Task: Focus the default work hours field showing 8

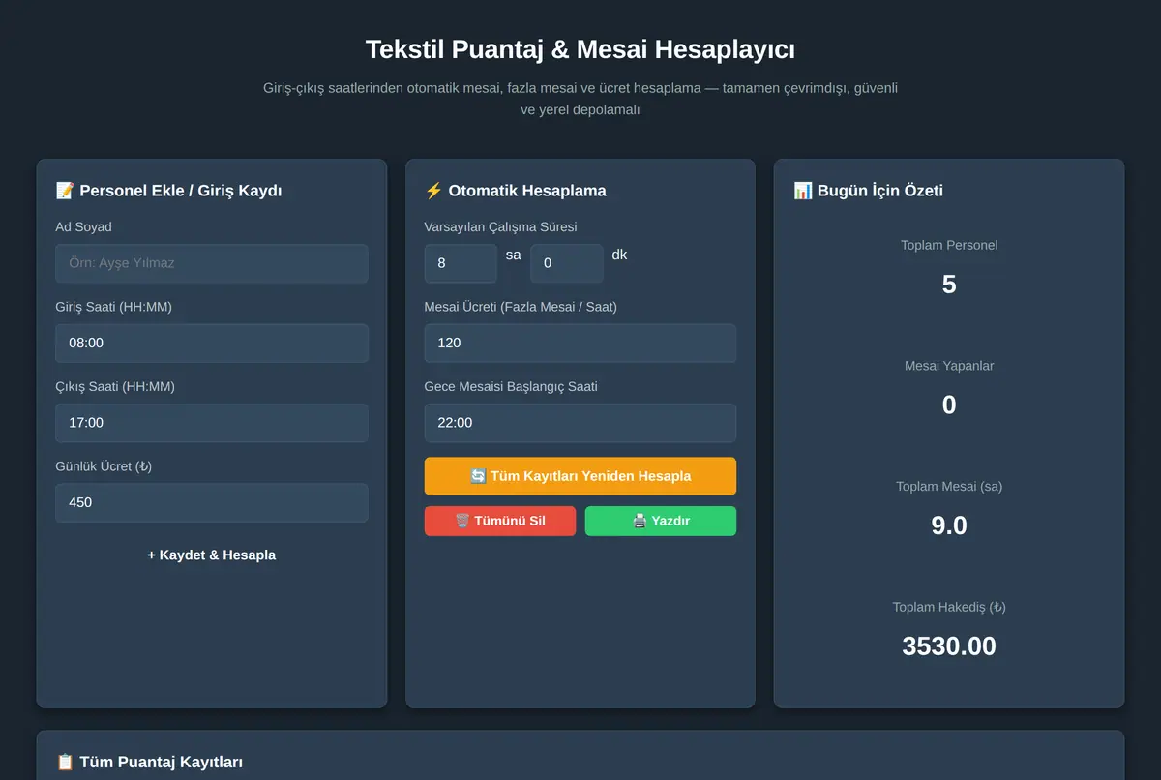Action: (461, 263)
